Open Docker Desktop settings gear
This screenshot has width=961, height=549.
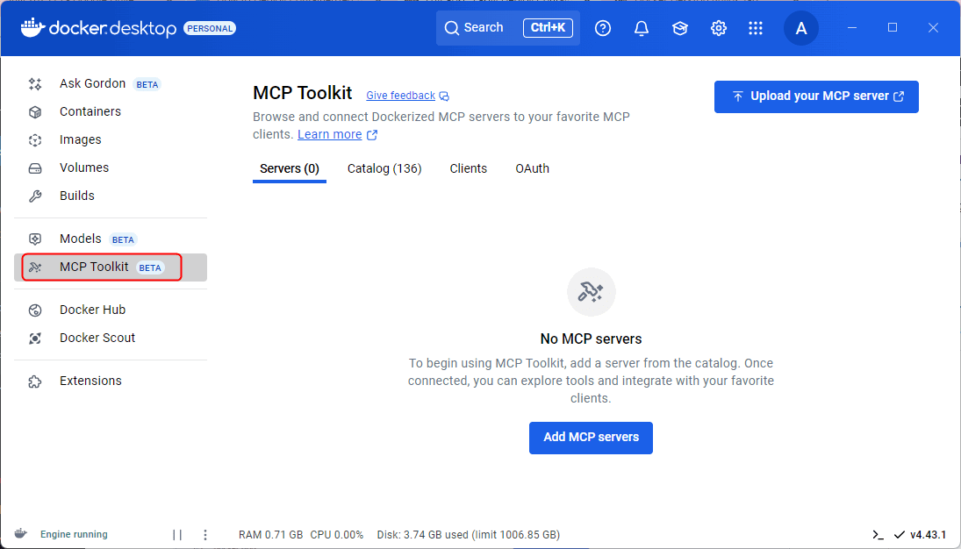(719, 28)
